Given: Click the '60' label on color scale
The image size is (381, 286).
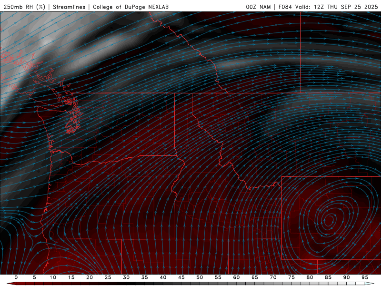Looking at the screenshot, I should tap(236, 277).
